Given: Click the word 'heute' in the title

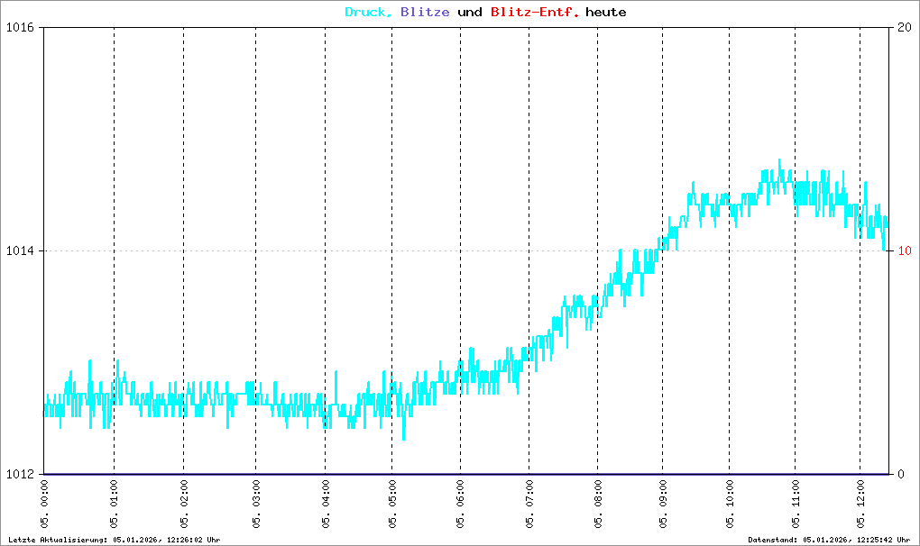Looking at the screenshot, I should [x=605, y=13].
